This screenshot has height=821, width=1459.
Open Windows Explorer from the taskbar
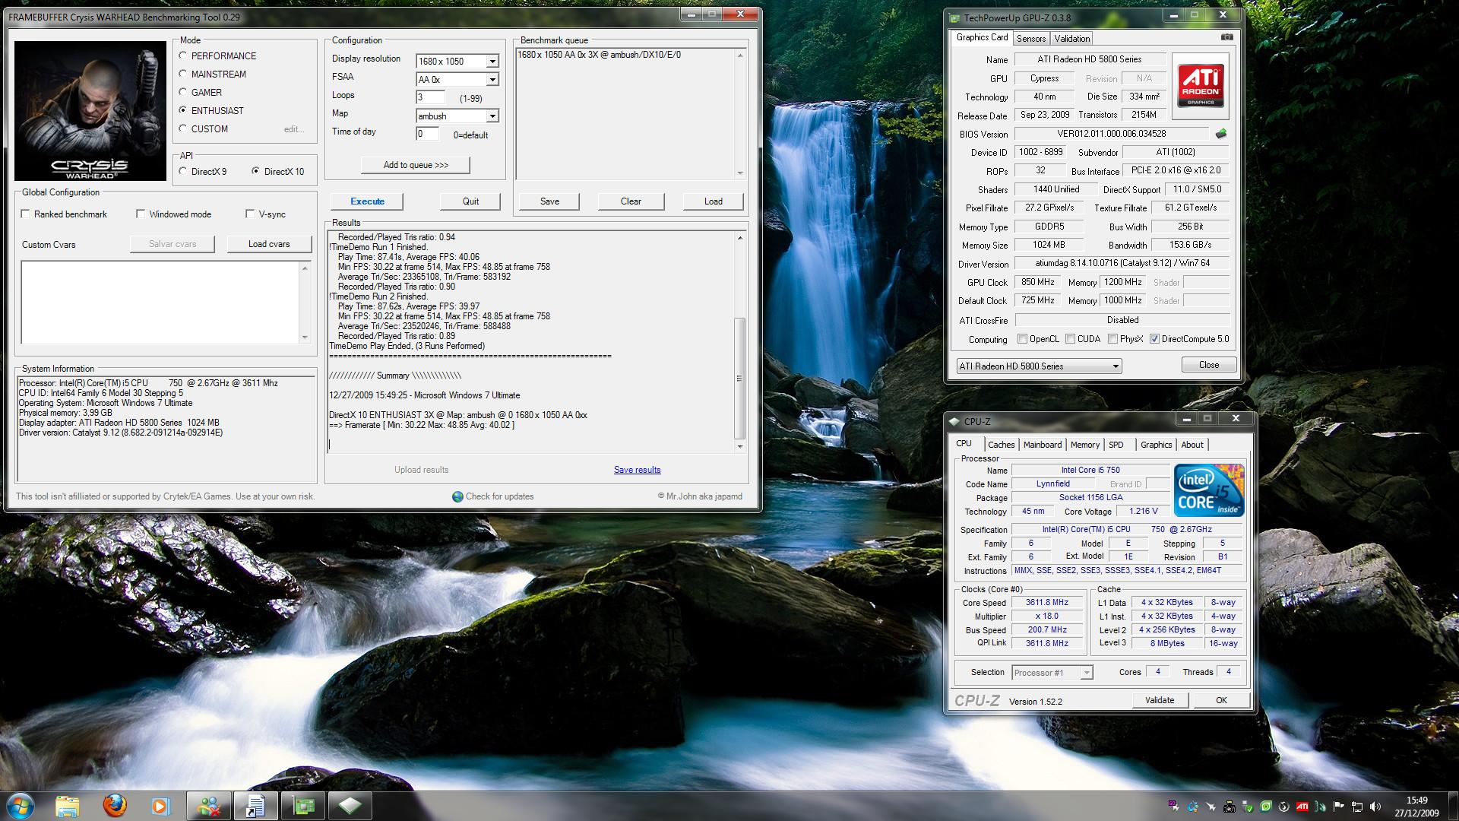tap(67, 806)
